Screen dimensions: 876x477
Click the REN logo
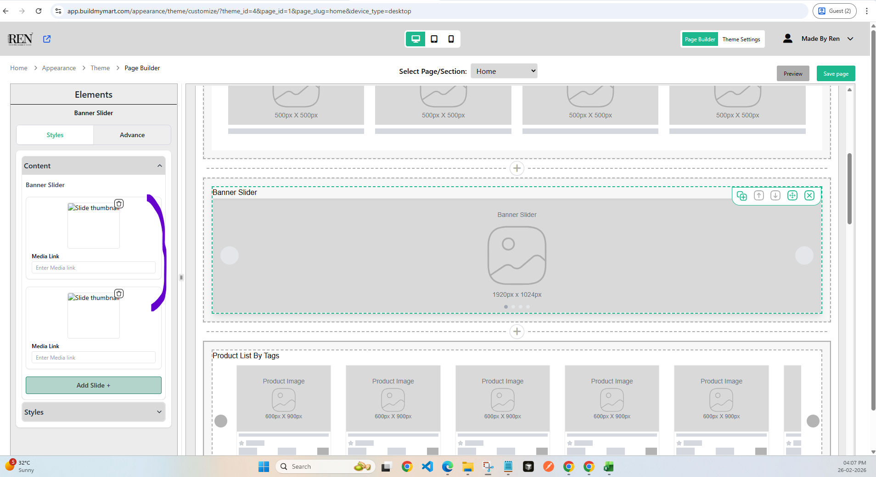20,39
